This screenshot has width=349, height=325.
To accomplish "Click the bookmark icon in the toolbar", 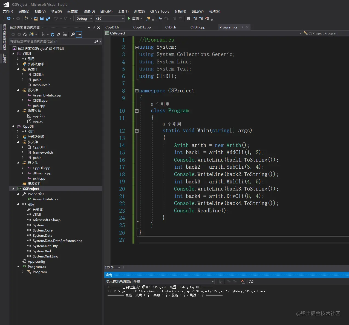I will pyautogui.click(x=189, y=19).
